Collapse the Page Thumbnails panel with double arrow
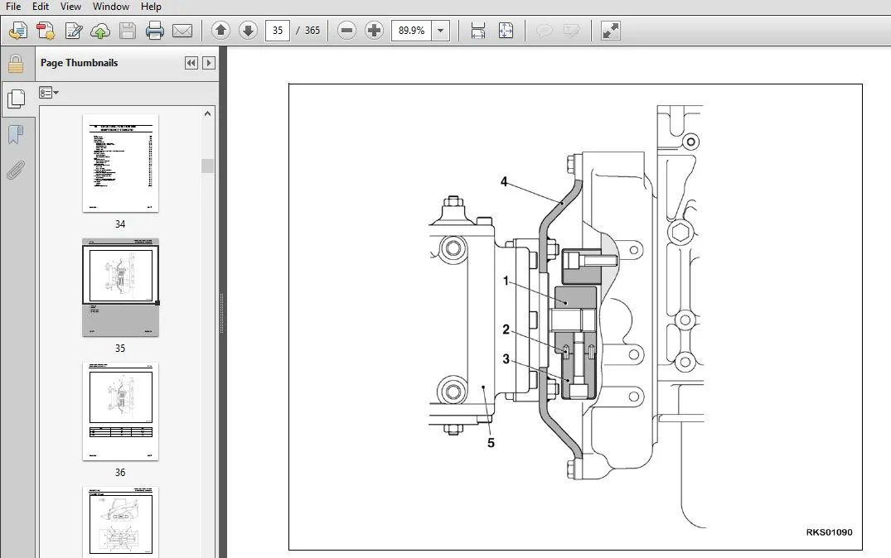Image resolution: width=891 pixels, height=558 pixels. [x=191, y=63]
